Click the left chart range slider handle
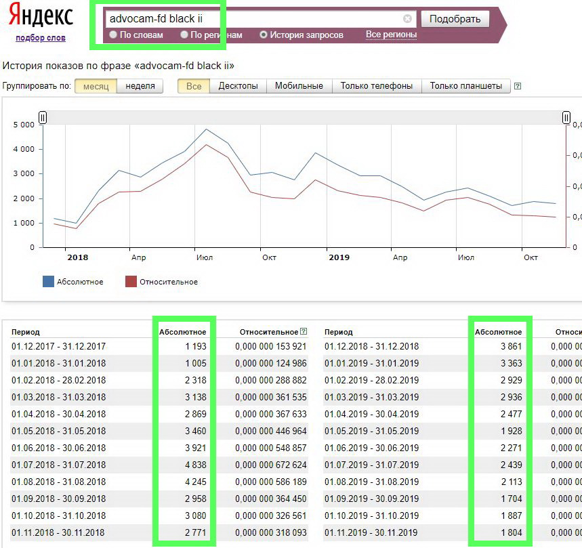 43,118
